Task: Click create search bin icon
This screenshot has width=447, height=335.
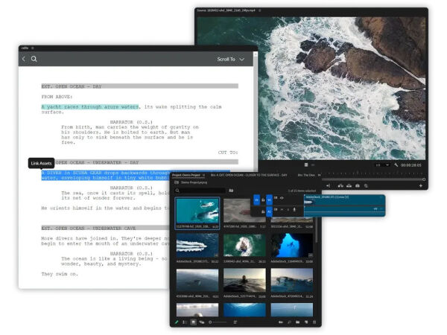Action: [x=231, y=191]
